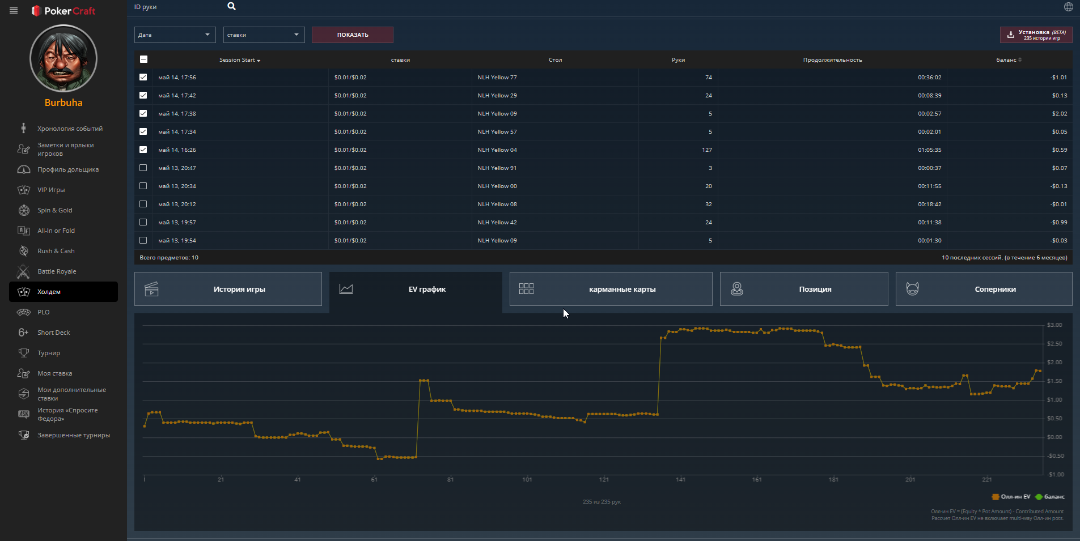Uncheck session май 14, 17:38
Viewport: 1080px width, 541px height.
[143, 113]
